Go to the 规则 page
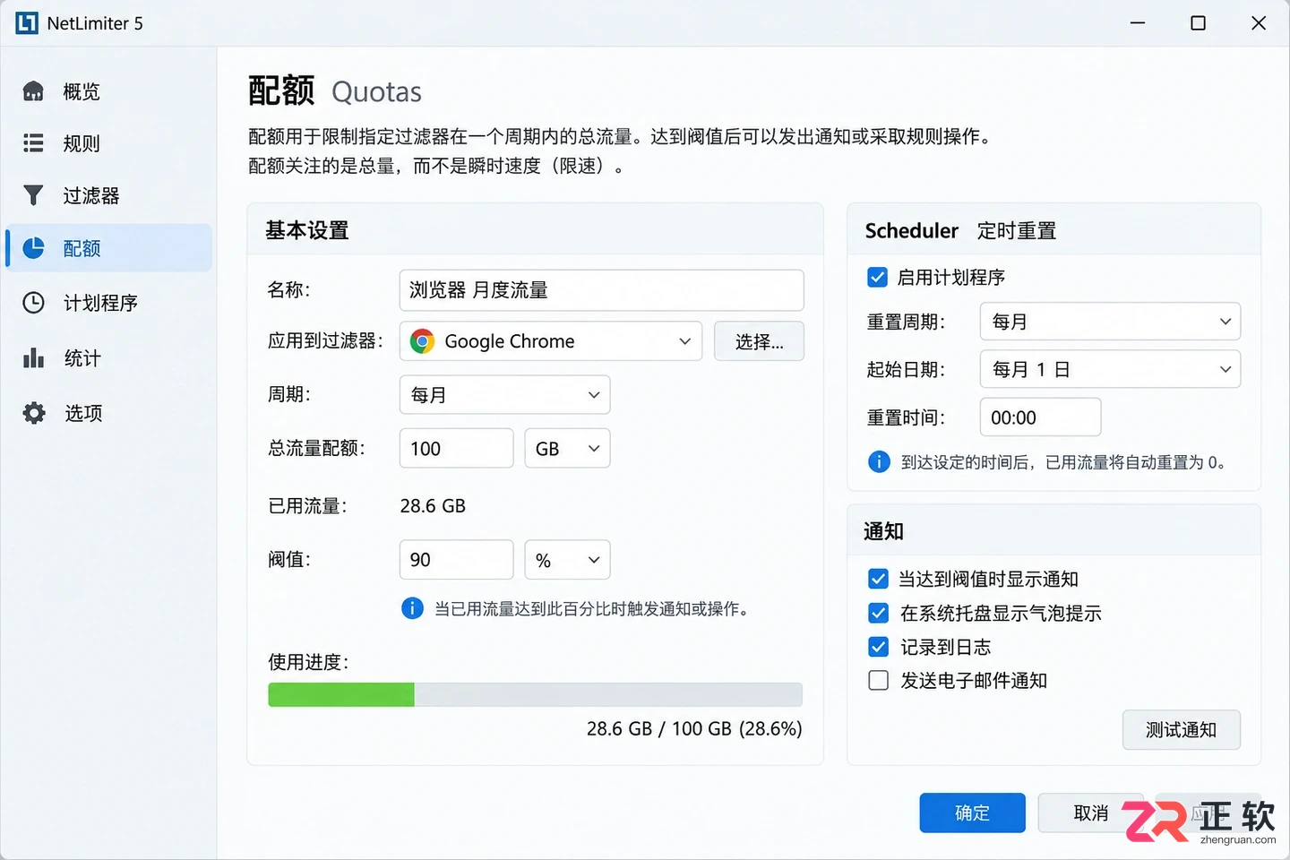The image size is (1290, 860). pos(109,143)
